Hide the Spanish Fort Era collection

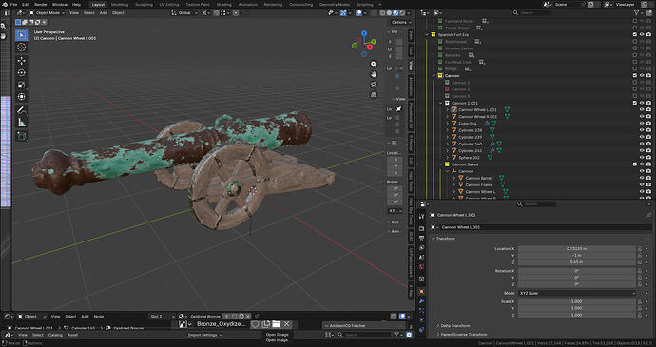click(x=642, y=35)
